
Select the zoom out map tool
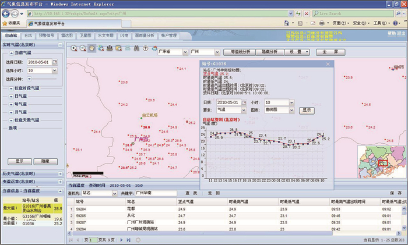tap(83, 48)
